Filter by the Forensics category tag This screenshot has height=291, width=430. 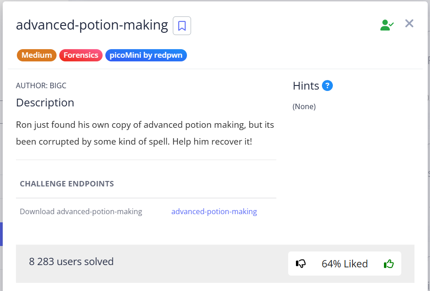(x=81, y=55)
